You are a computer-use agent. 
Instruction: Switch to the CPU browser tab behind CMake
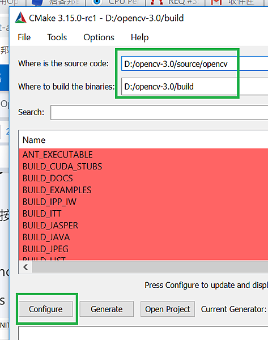[x=117, y=3]
